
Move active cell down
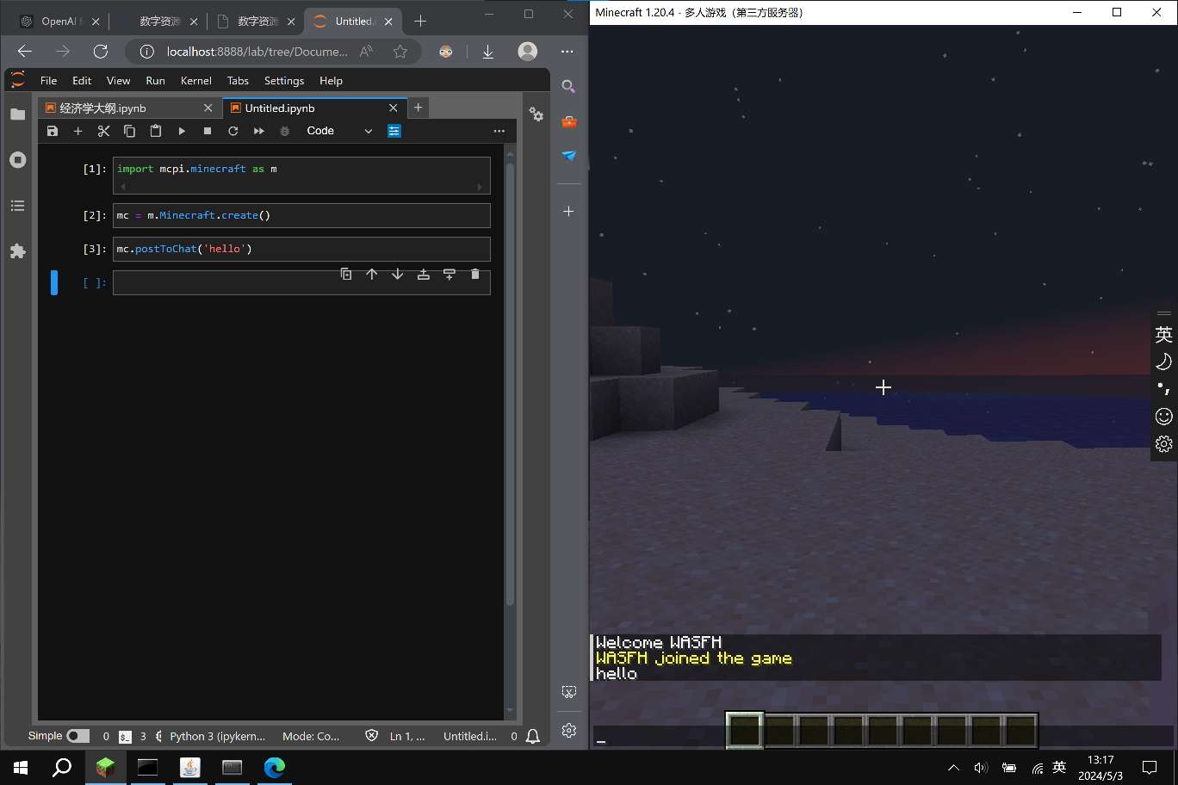click(x=397, y=274)
